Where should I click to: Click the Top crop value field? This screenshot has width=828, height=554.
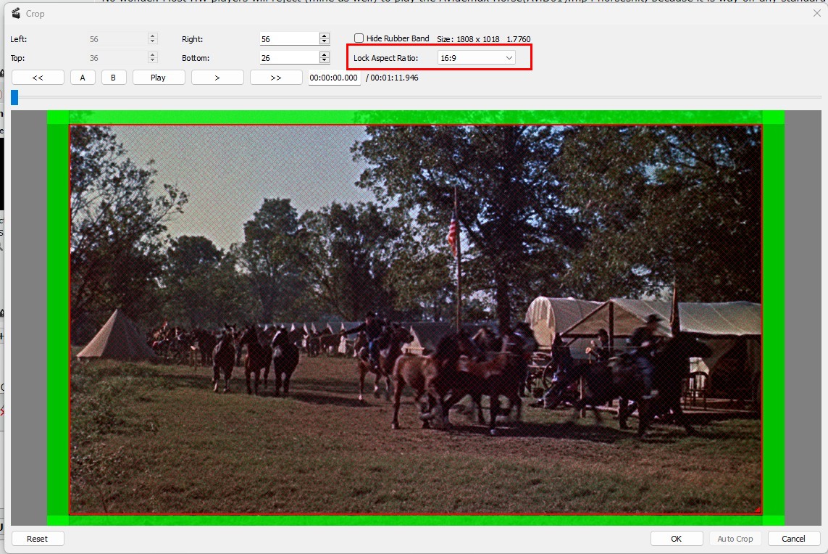pyautogui.click(x=118, y=57)
